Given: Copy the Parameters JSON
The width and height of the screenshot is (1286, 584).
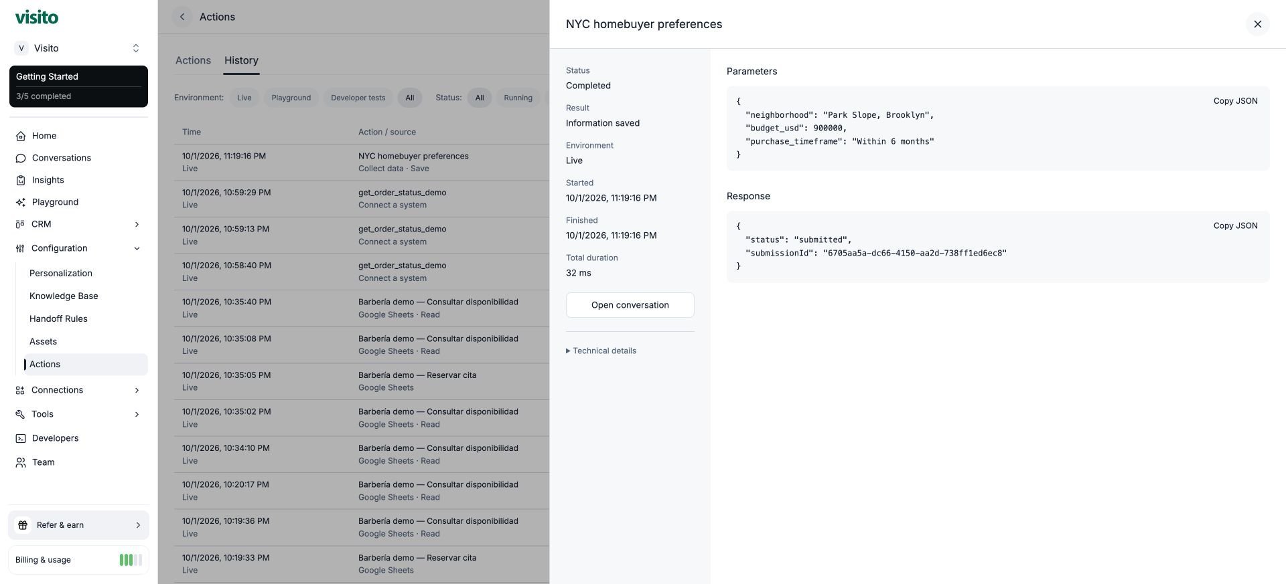Looking at the screenshot, I should tap(1235, 101).
